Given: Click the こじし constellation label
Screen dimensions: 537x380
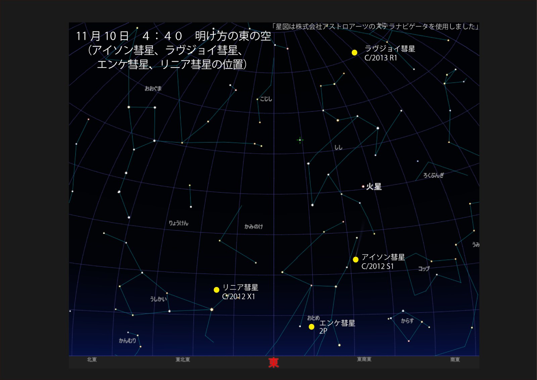Looking at the screenshot, I should (x=266, y=99).
